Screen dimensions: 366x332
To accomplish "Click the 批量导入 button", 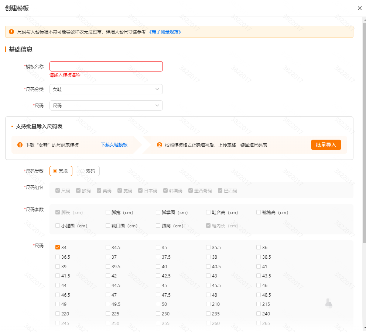I will [x=326, y=144].
